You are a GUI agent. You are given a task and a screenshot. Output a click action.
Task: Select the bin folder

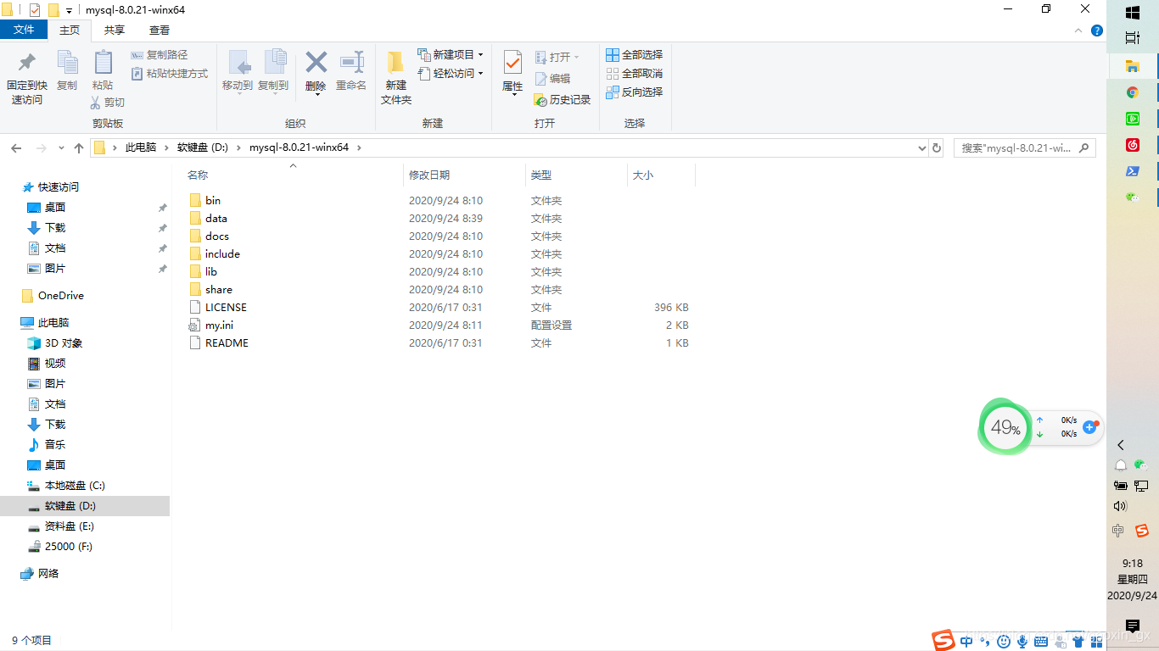[213, 201]
